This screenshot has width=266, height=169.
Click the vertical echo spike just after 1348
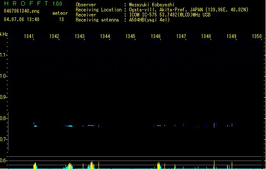pos(214,125)
